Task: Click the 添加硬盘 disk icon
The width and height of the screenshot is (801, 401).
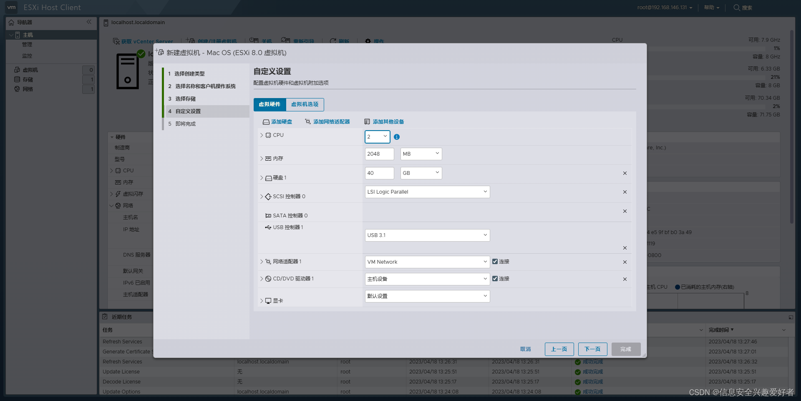Action: [x=266, y=122]
